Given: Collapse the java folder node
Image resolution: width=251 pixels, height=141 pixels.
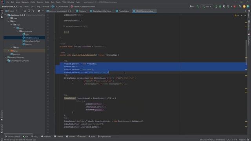Looking at the screenshot, I should coord(15,28).
